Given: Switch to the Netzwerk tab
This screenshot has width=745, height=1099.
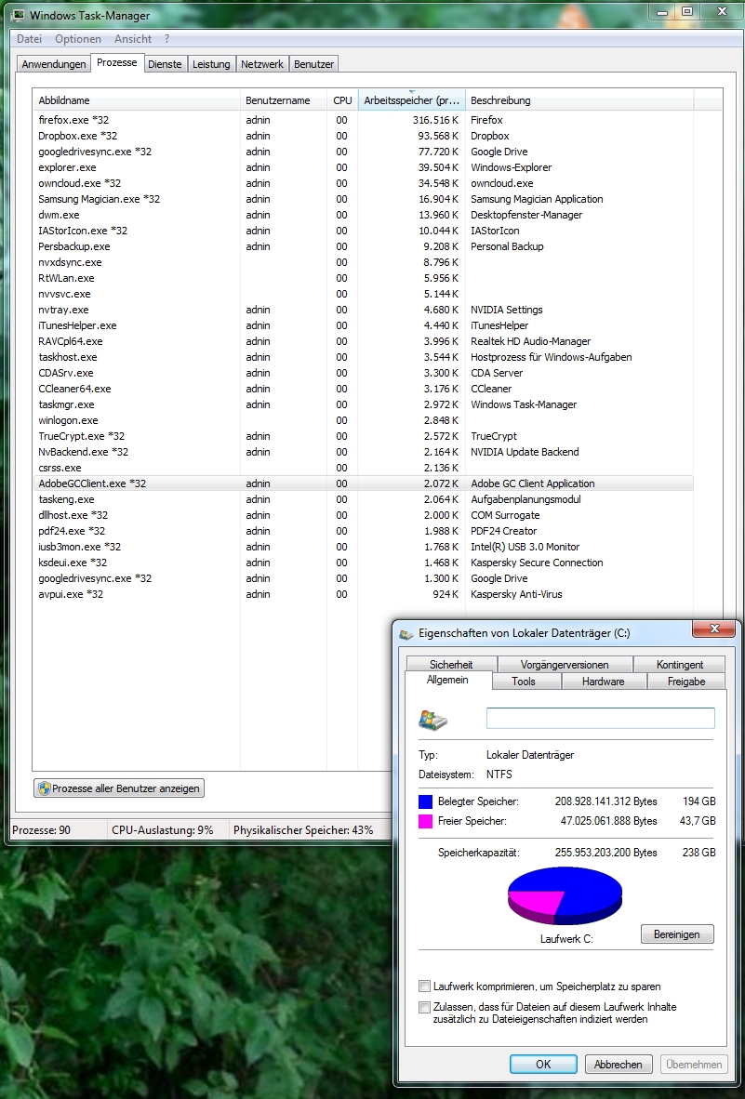Looking at the screenshot, I should pyautogui.click(x=262, y=64).
